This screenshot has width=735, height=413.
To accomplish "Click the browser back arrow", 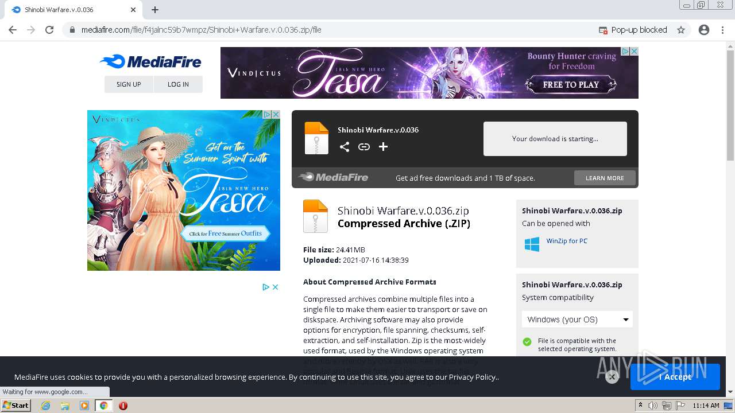I will pyautogui.click(x=13, y=30).
